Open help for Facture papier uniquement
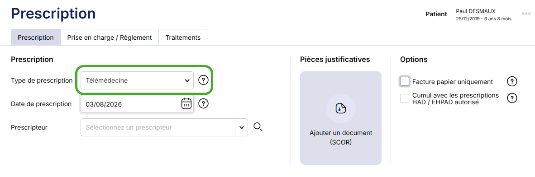 click(512, 82)
